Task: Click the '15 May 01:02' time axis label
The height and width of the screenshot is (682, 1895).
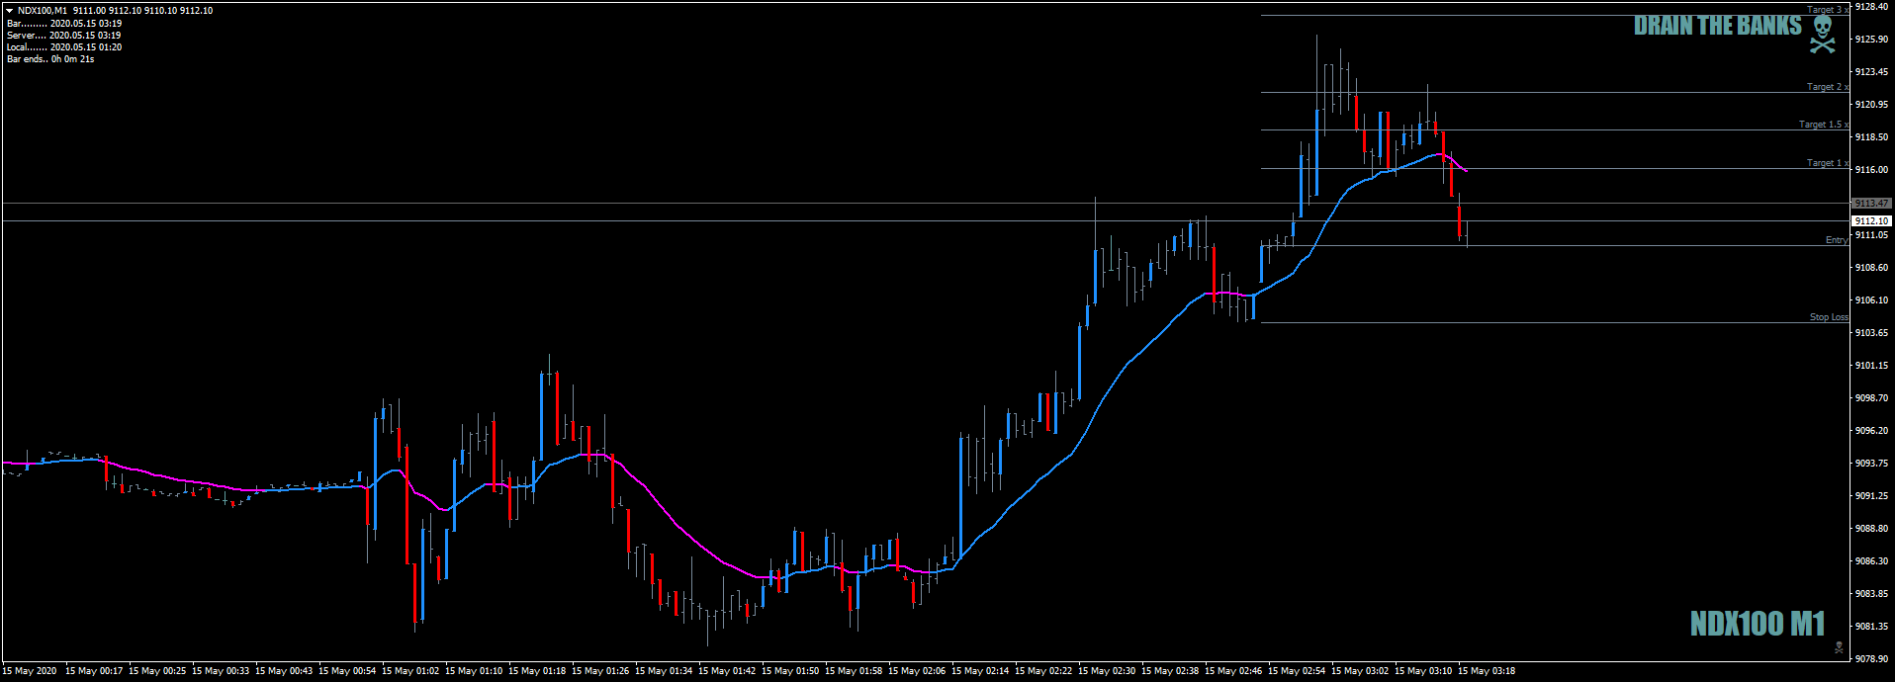Action: pos(410,671)
